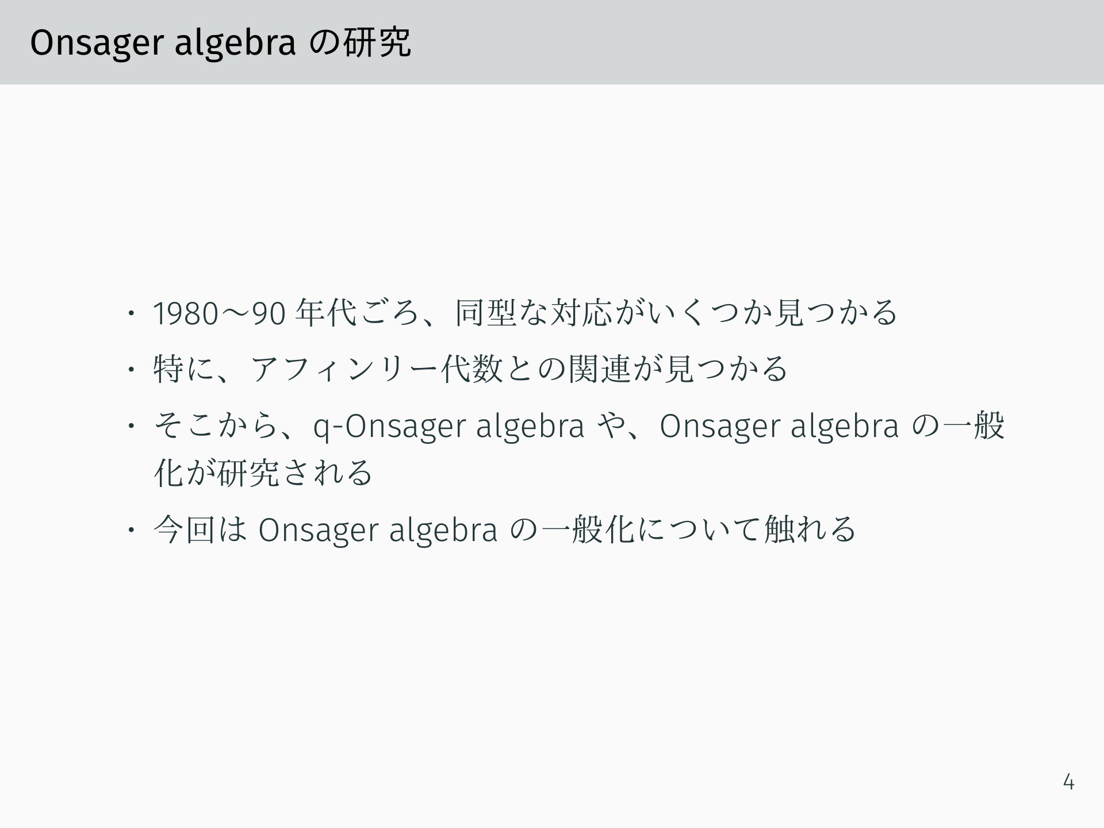Viewport: 1104px width, 828px height.
Task: Click the gray header bar
Action: 552,42
